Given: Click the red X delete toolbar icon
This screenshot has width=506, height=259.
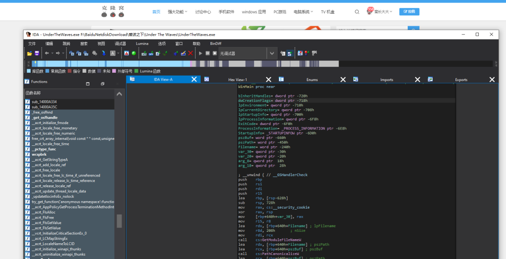Looking at the screenshot, I should click(190, 53).
